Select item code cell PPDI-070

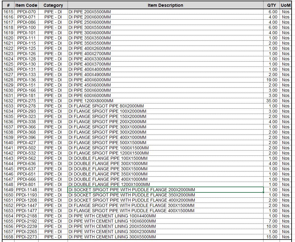pos(26,12)
